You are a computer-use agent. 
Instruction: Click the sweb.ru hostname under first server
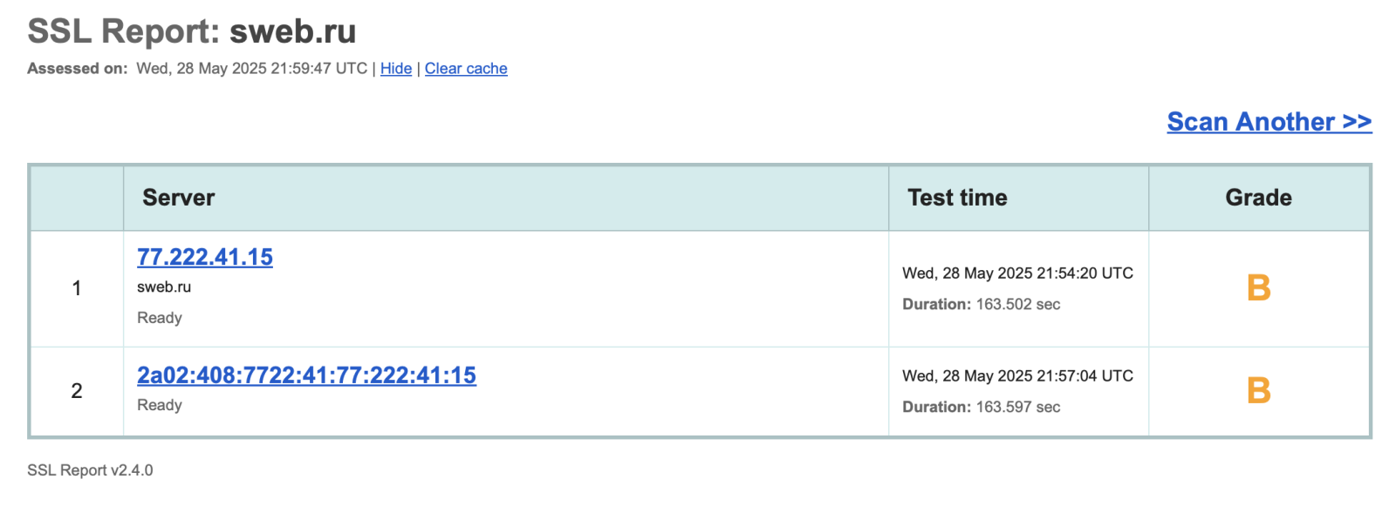point(164,287)
